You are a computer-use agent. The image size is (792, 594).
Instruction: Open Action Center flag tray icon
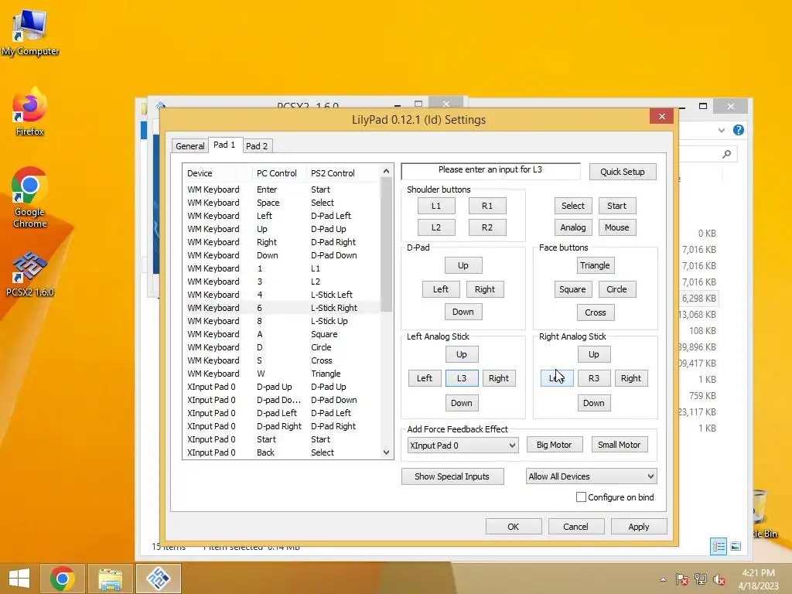coord(681,579)
